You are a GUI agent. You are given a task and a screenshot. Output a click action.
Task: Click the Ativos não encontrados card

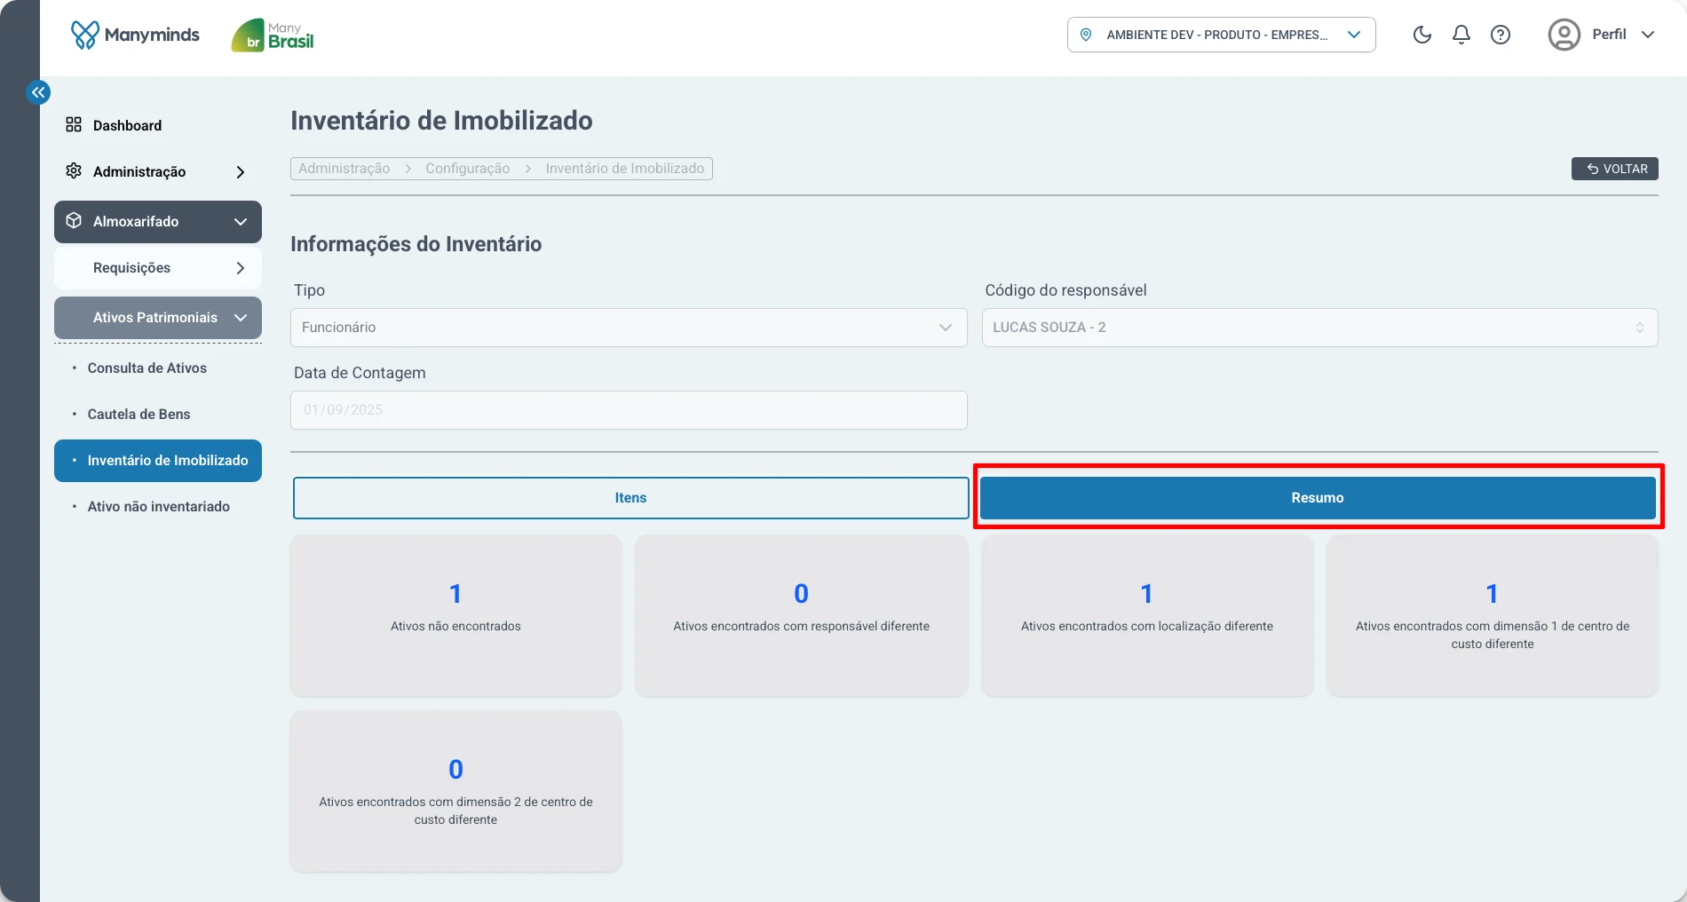(x=455, y=614)
